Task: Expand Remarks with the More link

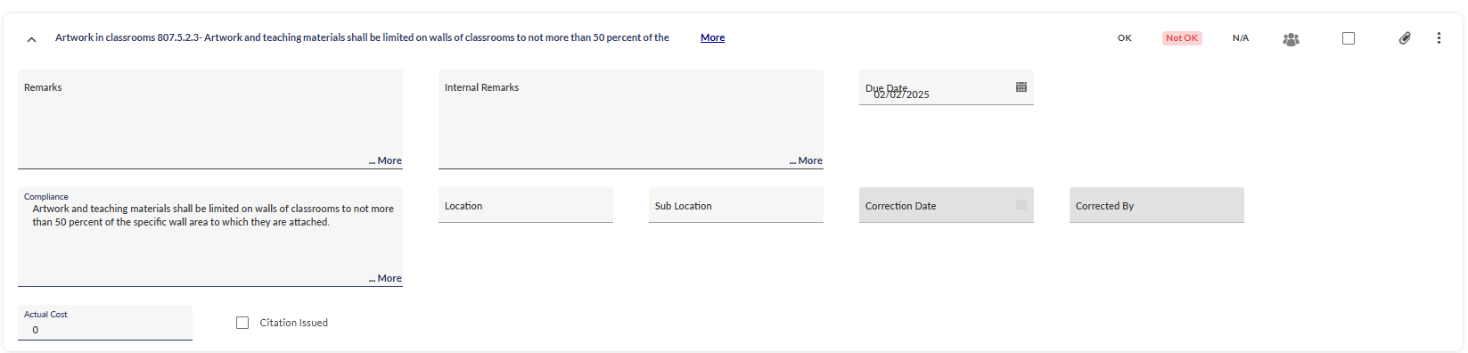Action: [x=386, y=160]
